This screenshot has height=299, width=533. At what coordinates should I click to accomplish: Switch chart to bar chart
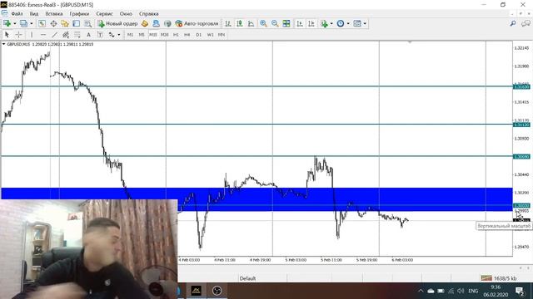[x=228, y=23]
